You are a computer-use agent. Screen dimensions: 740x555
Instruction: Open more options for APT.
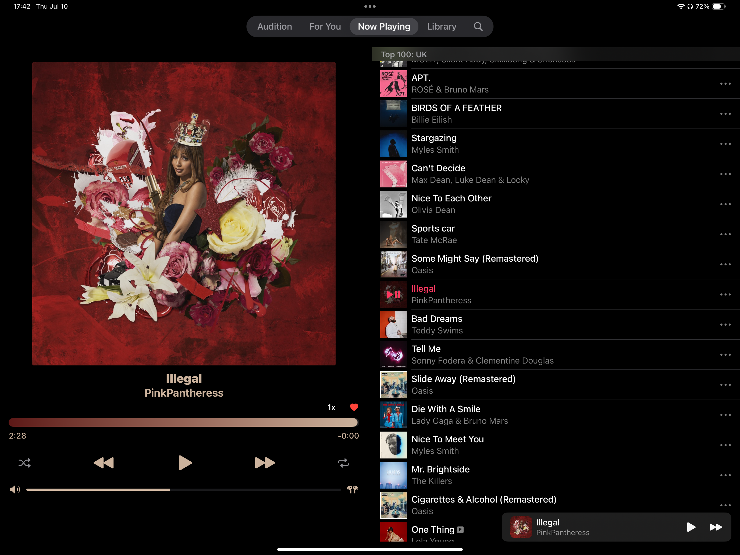[725, 84]
